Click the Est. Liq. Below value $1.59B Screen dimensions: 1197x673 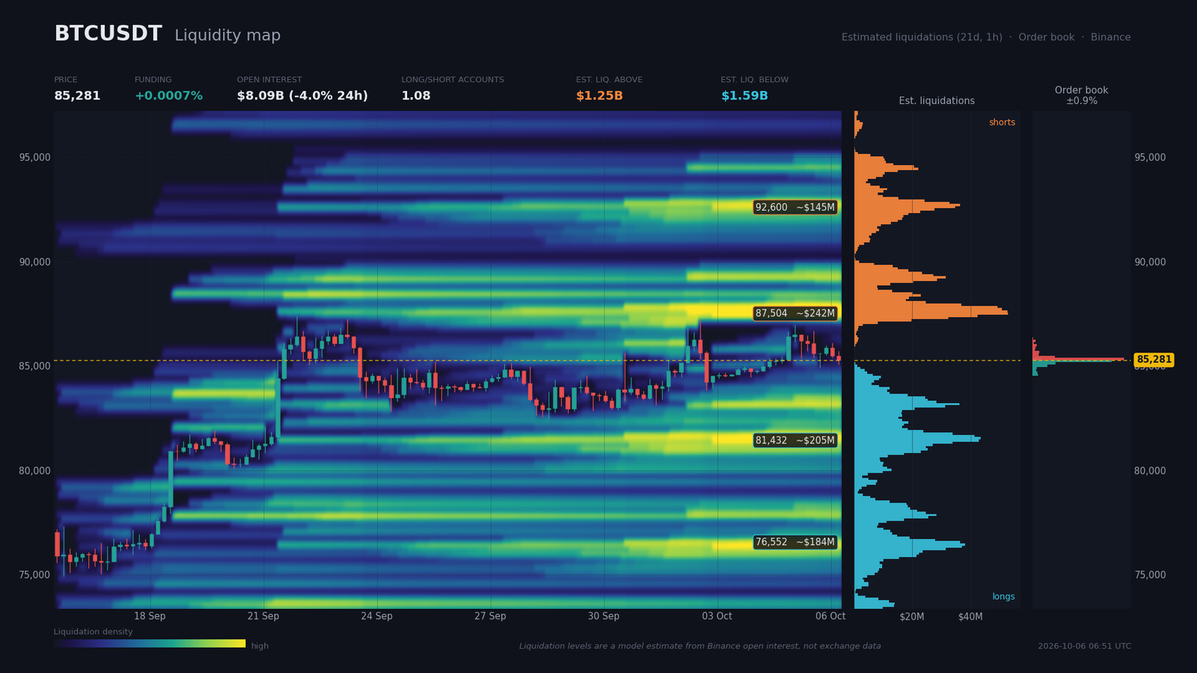point(744,96)
